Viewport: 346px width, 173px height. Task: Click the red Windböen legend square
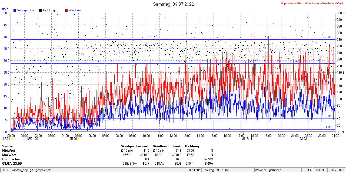66,10
